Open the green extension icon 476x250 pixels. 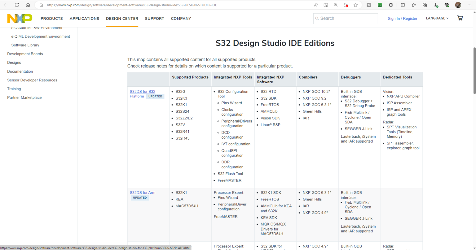(x=380, y=5)
